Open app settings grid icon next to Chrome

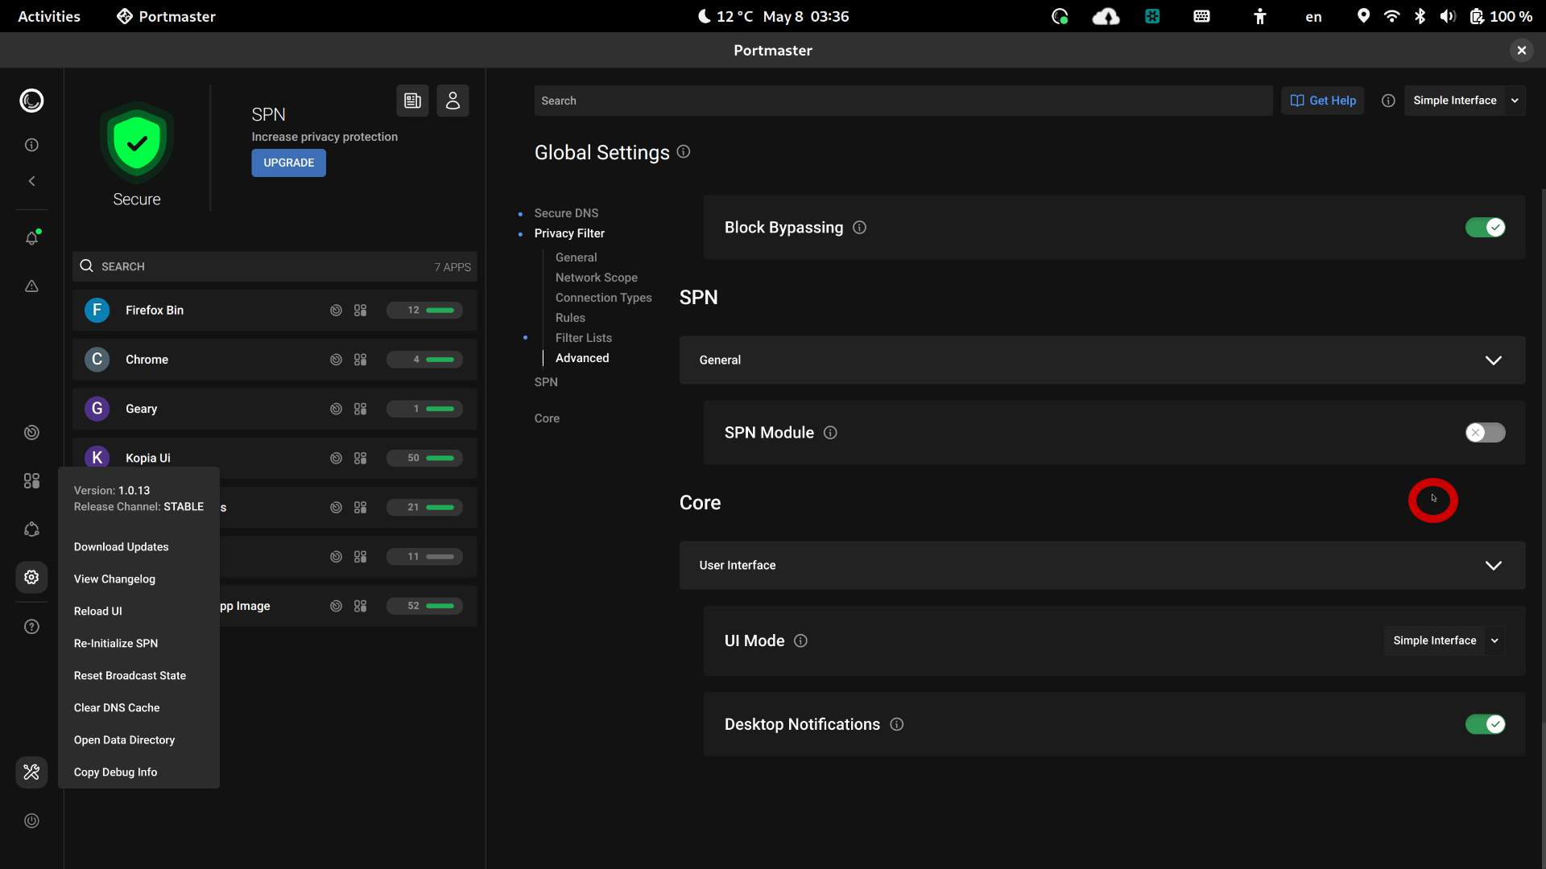pos(360,360)
